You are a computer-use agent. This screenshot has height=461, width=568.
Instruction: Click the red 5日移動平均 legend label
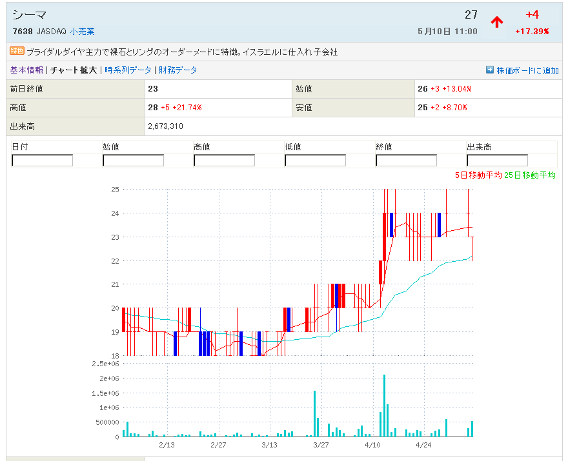[x=478, y=175]
